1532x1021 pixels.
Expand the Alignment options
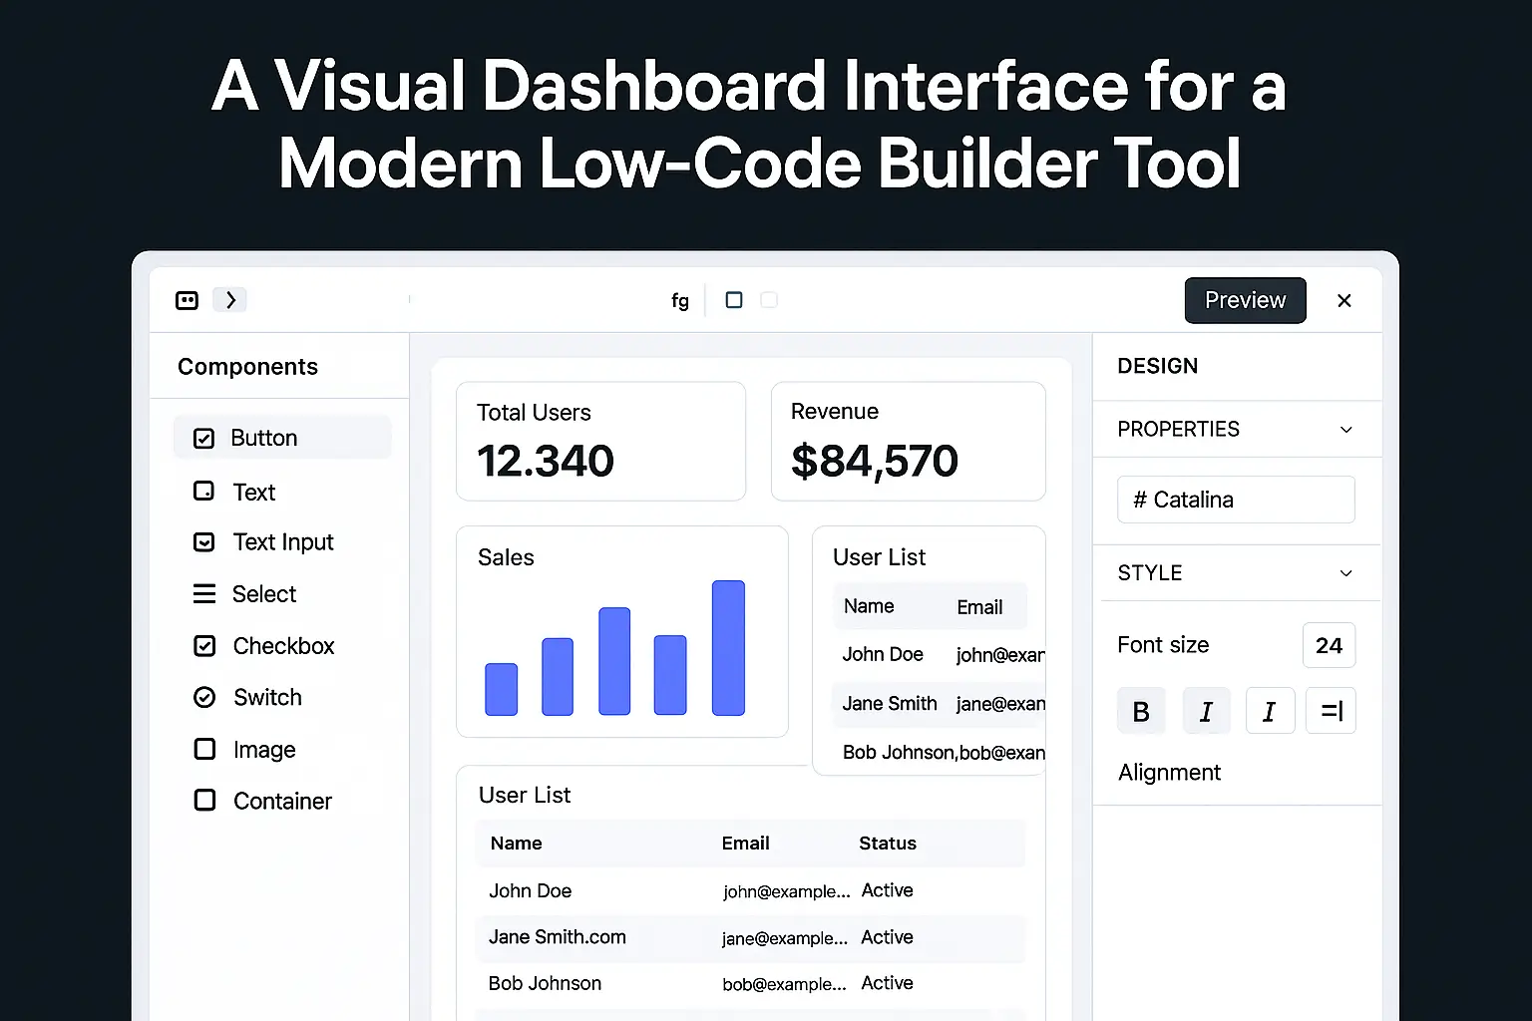click(1168, 772)
